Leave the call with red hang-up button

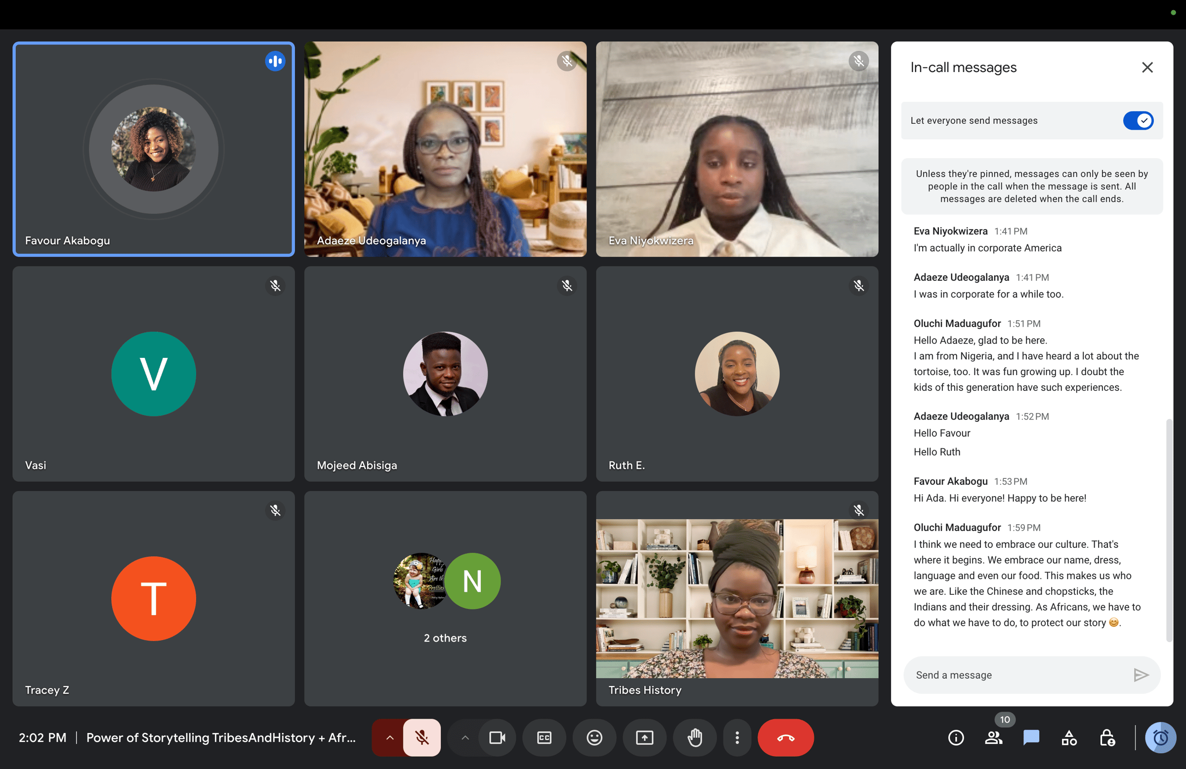pos(785,737)
